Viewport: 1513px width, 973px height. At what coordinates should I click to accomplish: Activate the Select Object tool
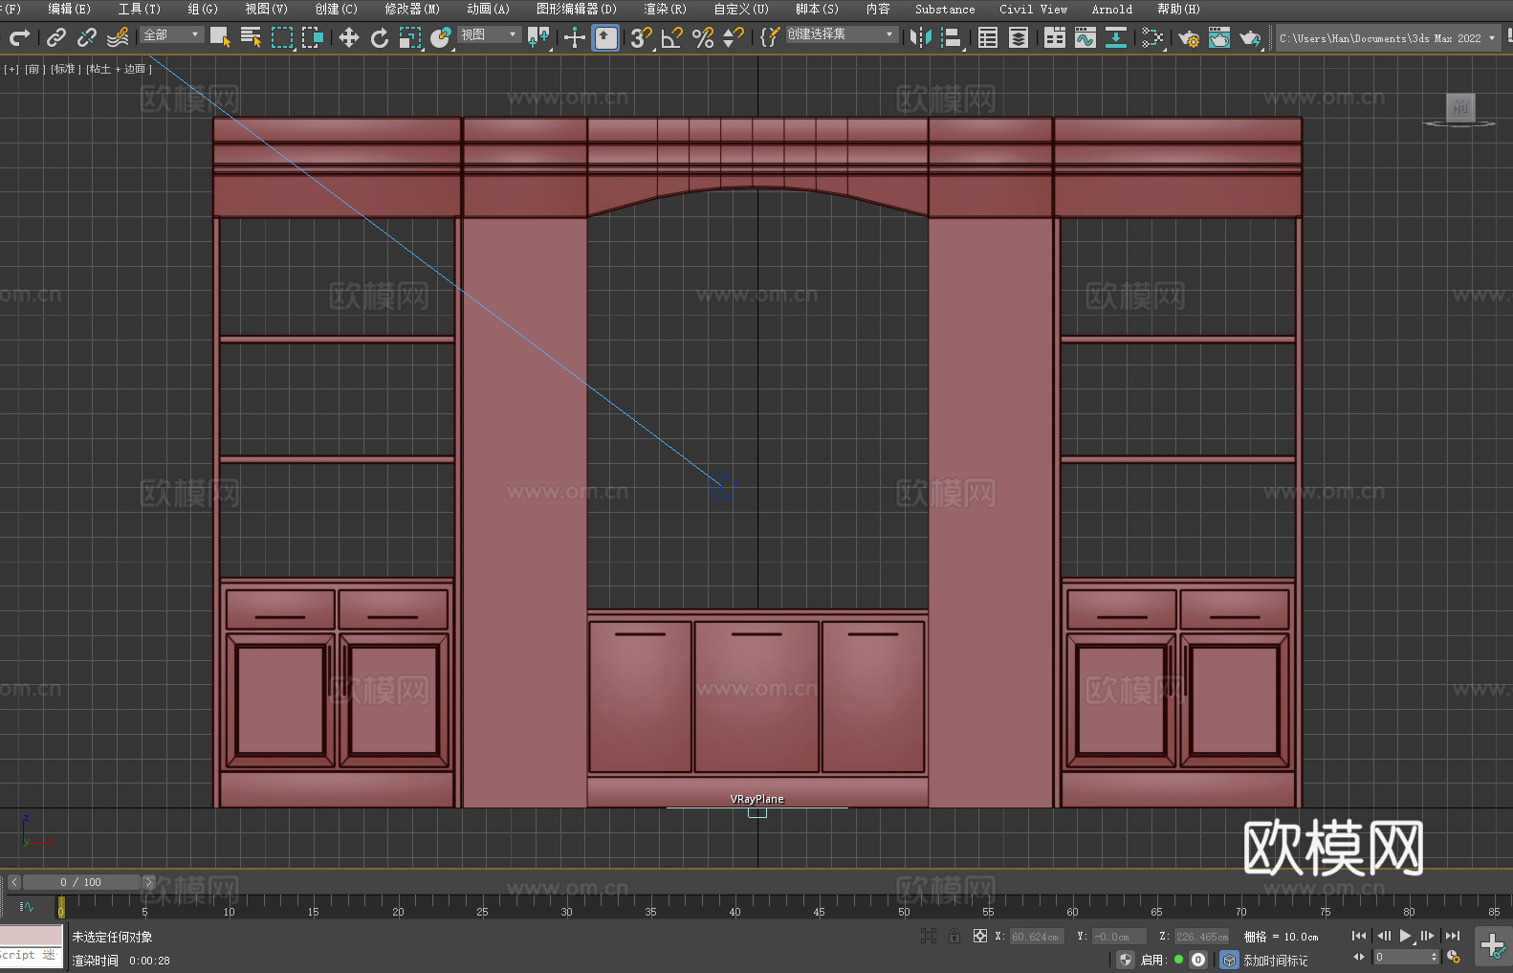[x=221, y=37]
